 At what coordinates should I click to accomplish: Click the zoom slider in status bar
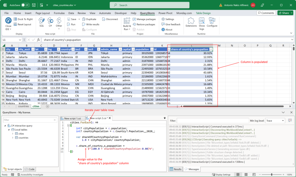[x=272, y=175]
